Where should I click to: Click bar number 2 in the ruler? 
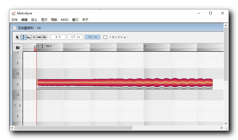[x=145, y=46]
